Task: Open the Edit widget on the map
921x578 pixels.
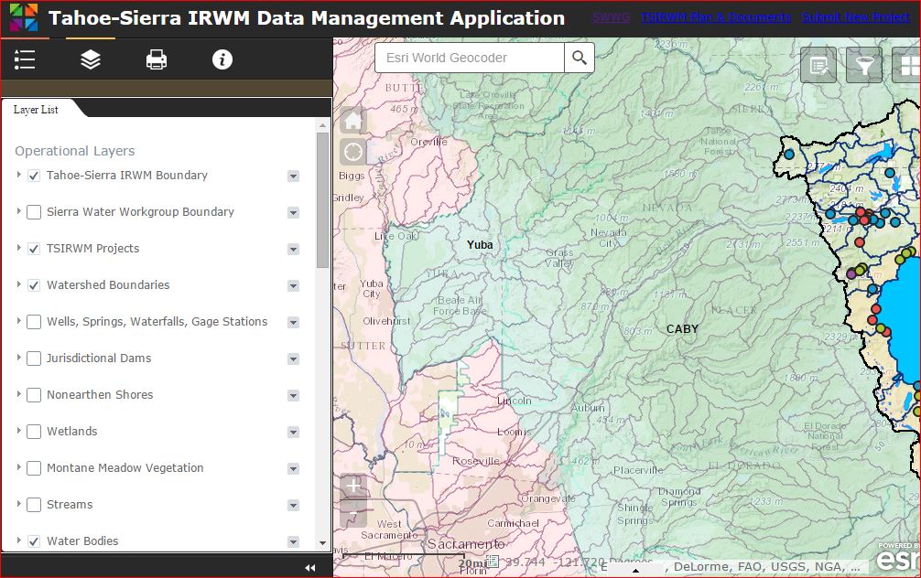Action: click(818, 65)
